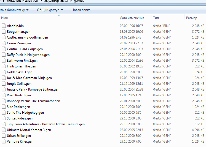Viewport: 206px width, 147px height.
Task: Click the Aladdin.bin file icon
Action: (4, 26)
